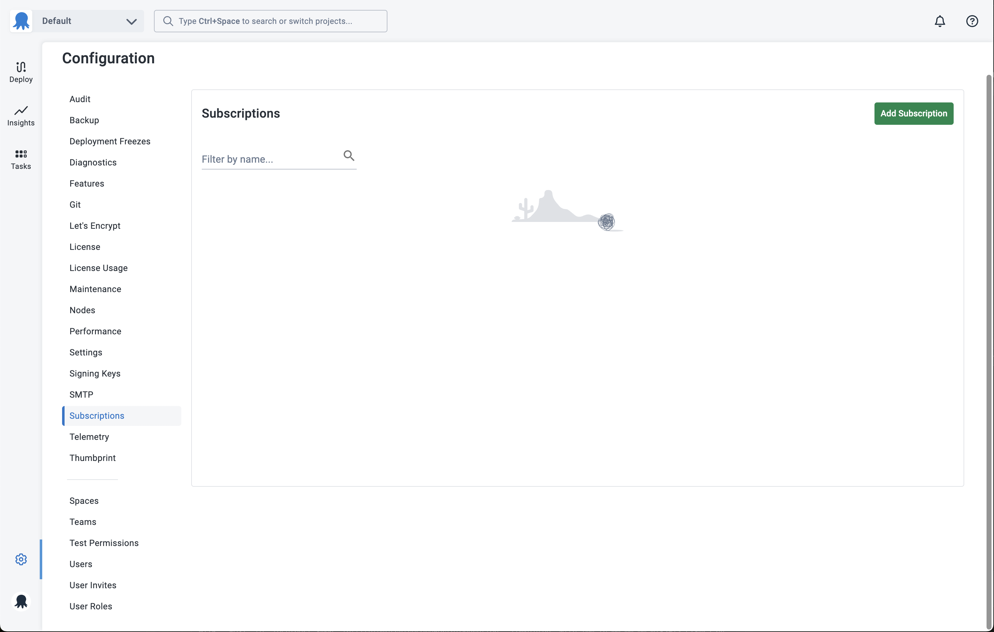Open Test Permissions page
Image resolution: width=994 pixels, height=632 pixels.
[x=104, y=543]
